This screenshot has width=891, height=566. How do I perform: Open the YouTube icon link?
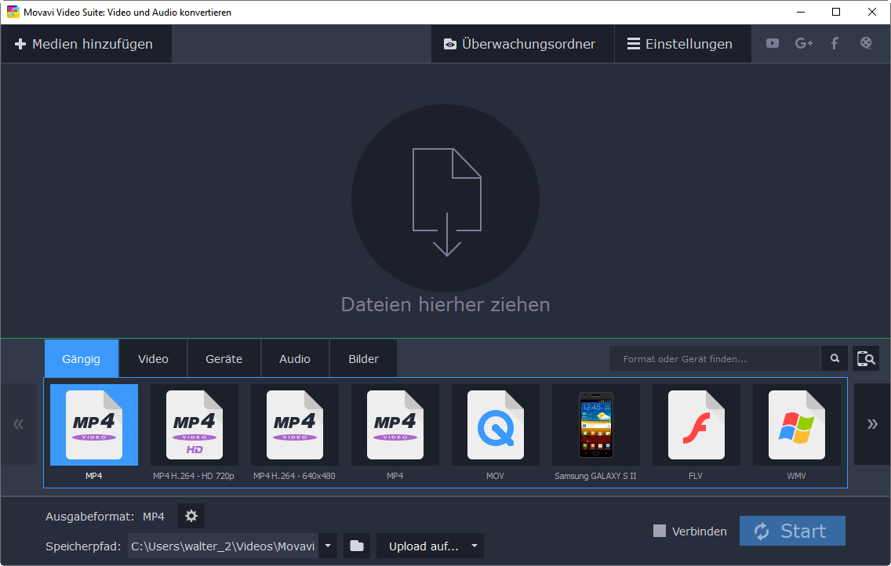(x=773, y=44)
